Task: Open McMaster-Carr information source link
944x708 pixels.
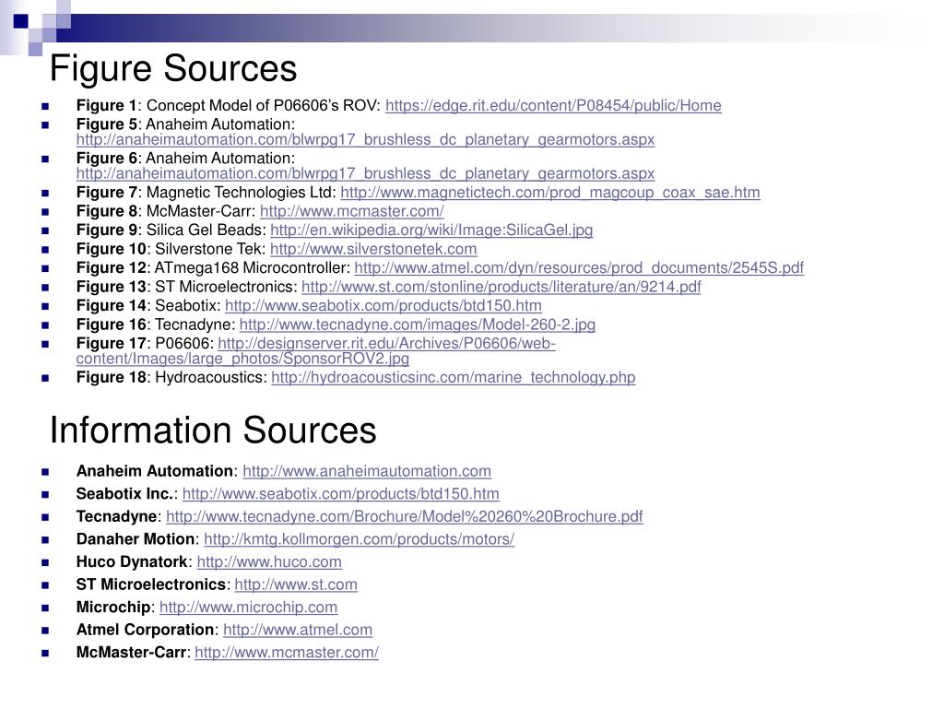Action: [287, 653]
